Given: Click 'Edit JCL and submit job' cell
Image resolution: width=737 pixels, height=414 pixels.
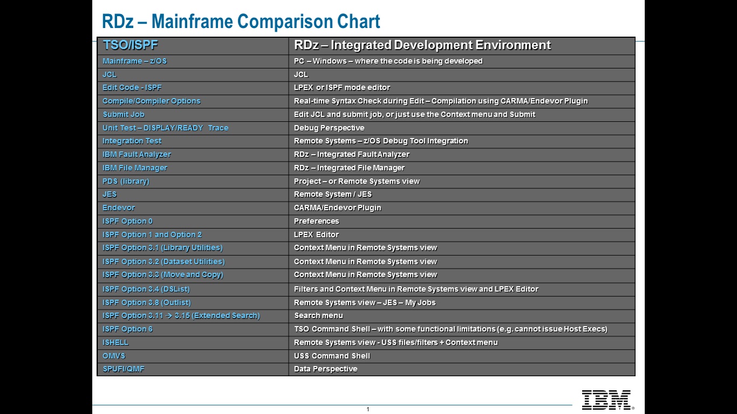Looking at the screenshot, I should tap(462, 114).
